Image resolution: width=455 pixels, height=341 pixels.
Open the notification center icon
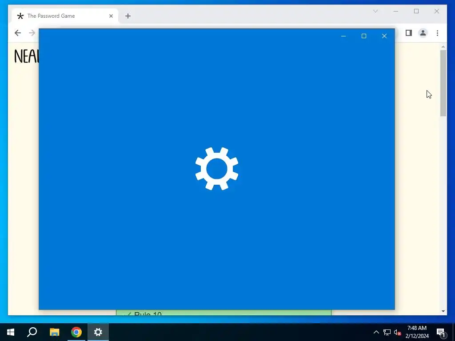[x=440, y=332]
